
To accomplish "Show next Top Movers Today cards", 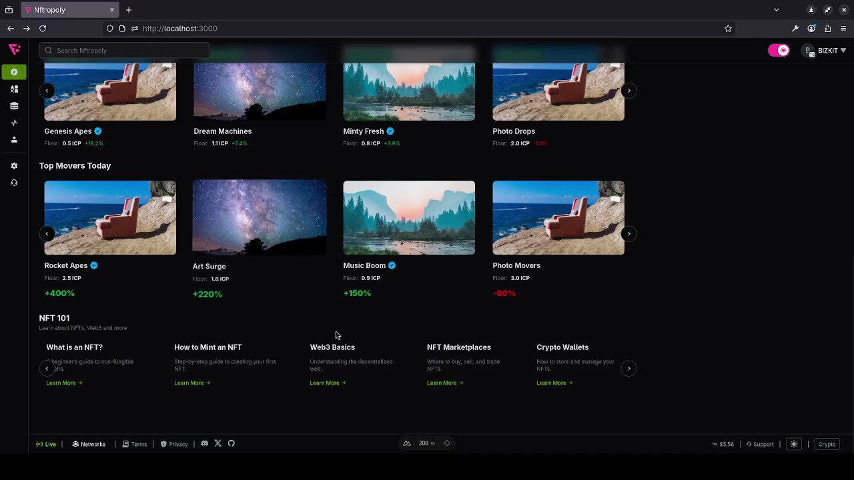I will [x=628, y=234].
